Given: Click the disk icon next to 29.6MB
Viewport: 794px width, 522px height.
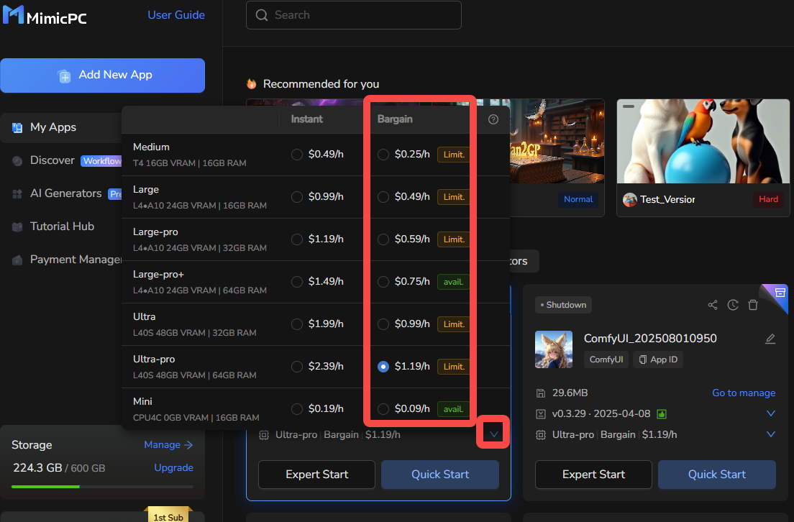Looking at the screenshot, I should tap(541, 393).
